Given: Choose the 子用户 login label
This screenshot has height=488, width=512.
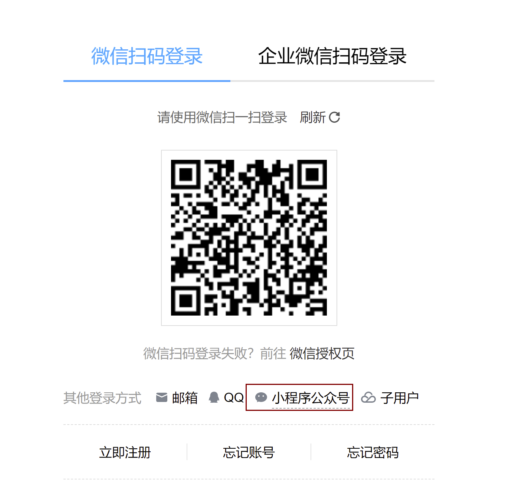Looking at the screenshot, I should [x=400, y=398].
